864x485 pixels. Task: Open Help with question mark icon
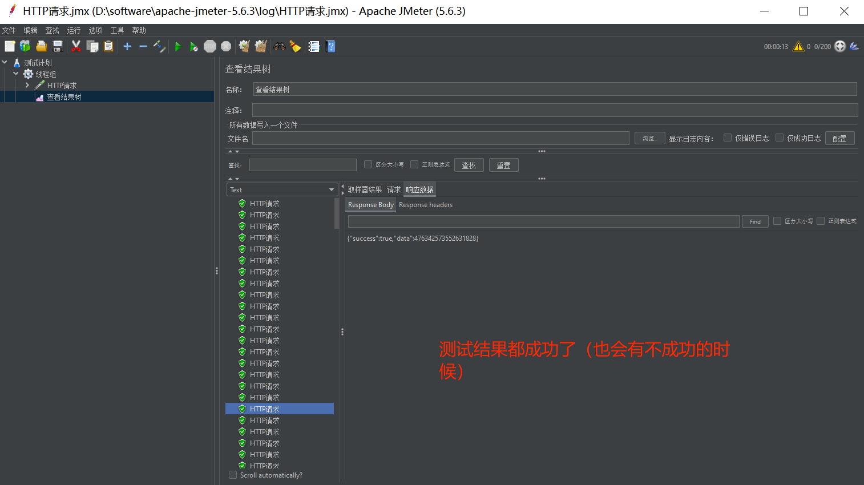pyautogui.click(x=330, y=46)
